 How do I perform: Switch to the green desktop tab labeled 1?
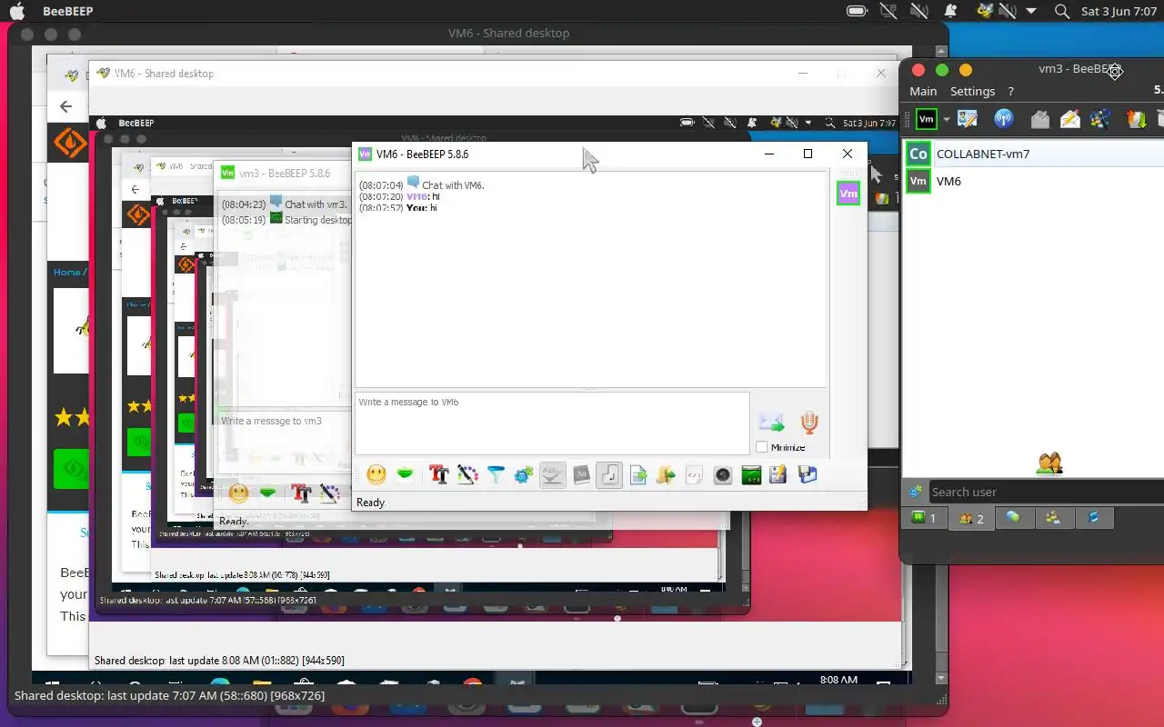[923, 518]
